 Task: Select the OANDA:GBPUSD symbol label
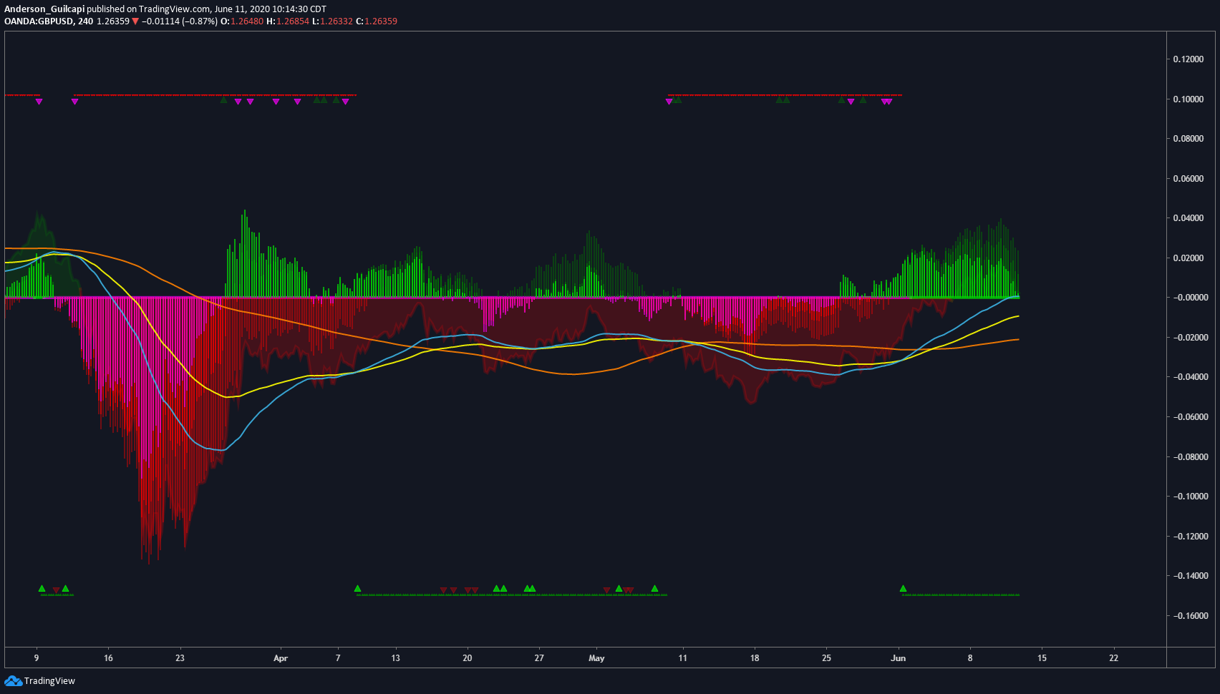coord(39,21)
